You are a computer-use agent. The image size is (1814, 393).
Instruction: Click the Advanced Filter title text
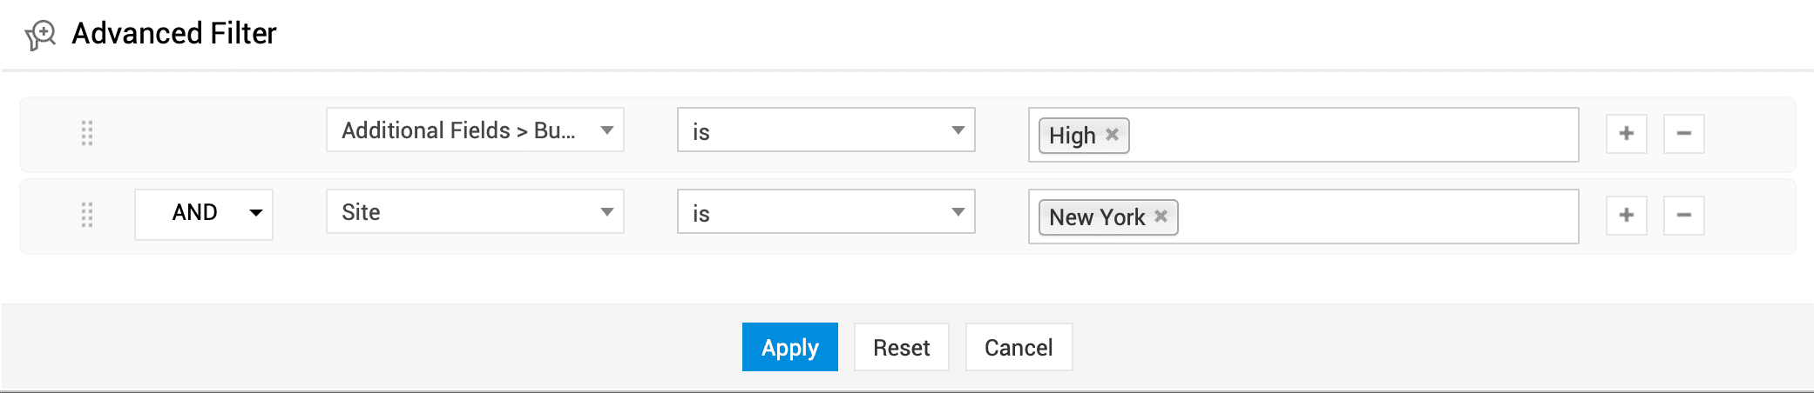173,33
